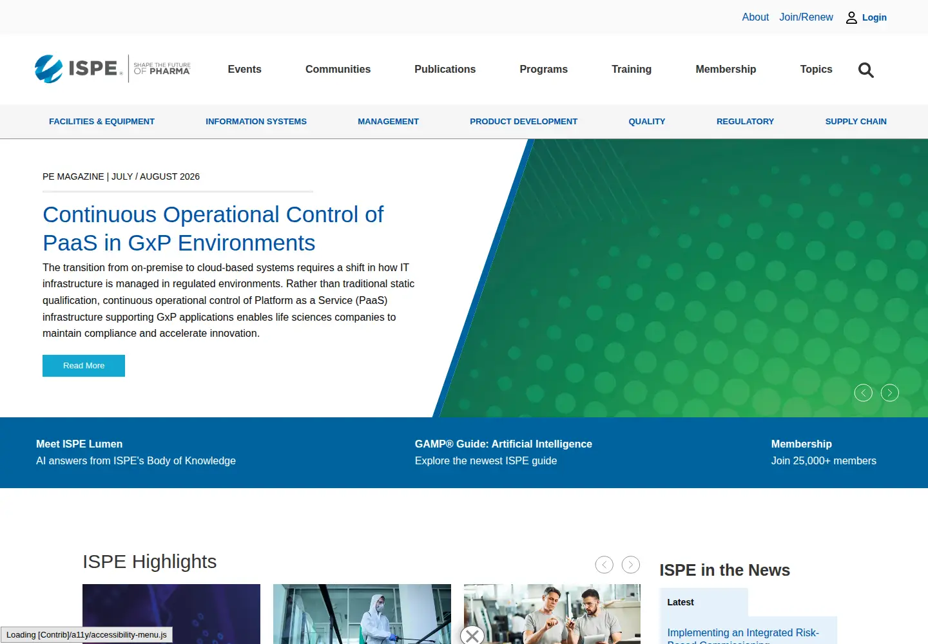Select Regulatory topic
This screenshot has height=644, width=928.
point(746,122)
